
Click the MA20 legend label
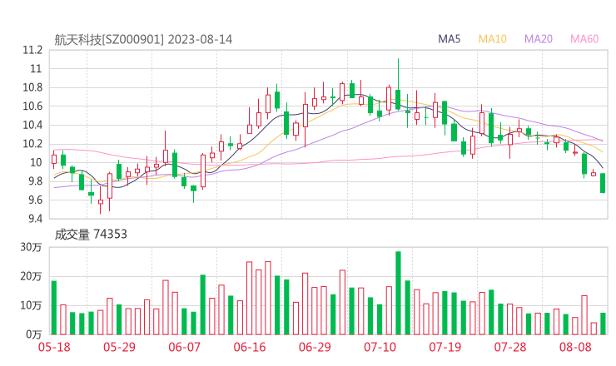pos(539,39)
